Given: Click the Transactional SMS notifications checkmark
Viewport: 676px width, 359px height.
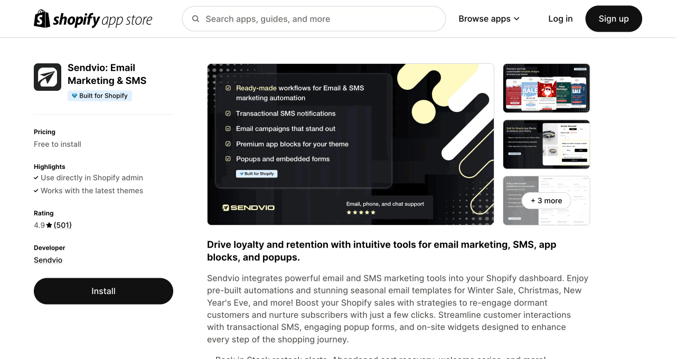Looking at the screenshot, I should [x=228, y=114].
